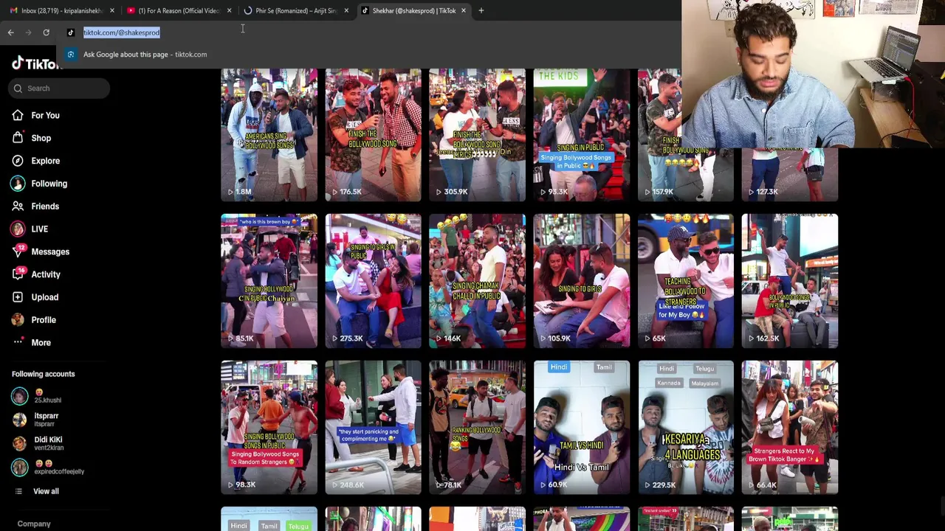Open Singing to Girls video 275.3K
The height and width of the screenshot is (531, 945).
(x=373, y=281)
